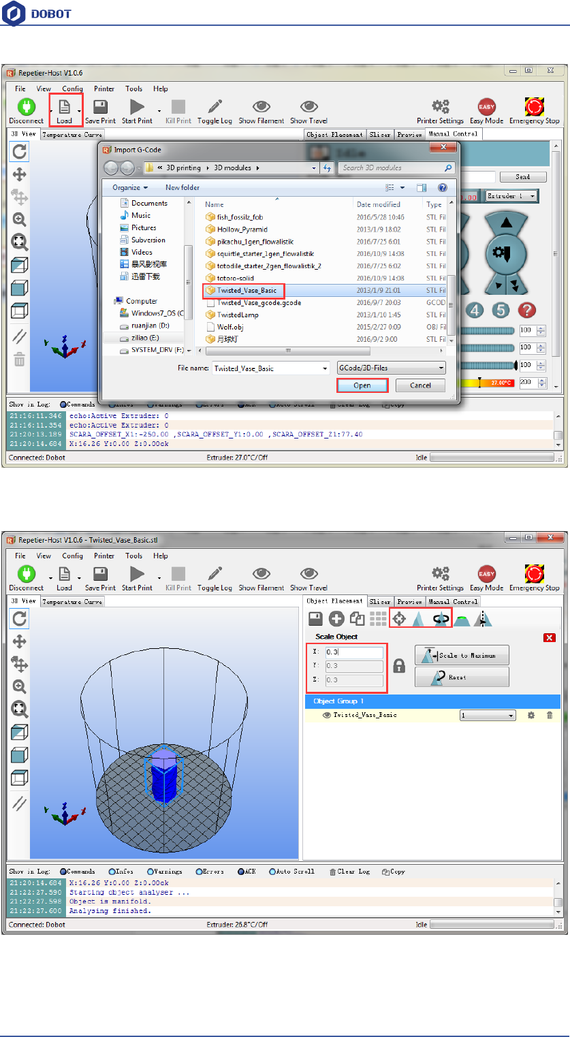Click Start Print in the Twisted_Vase_Basic.stl window
Viewport: 570px width, 1037px height.
click(x=137, y=578)
